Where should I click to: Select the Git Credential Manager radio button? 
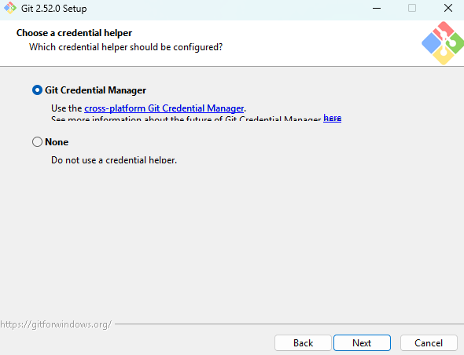pos(37,90)
